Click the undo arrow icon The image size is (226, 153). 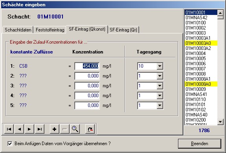click(90, 129)
